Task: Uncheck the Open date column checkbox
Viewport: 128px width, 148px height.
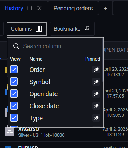Action: click(x=14, y=94)
